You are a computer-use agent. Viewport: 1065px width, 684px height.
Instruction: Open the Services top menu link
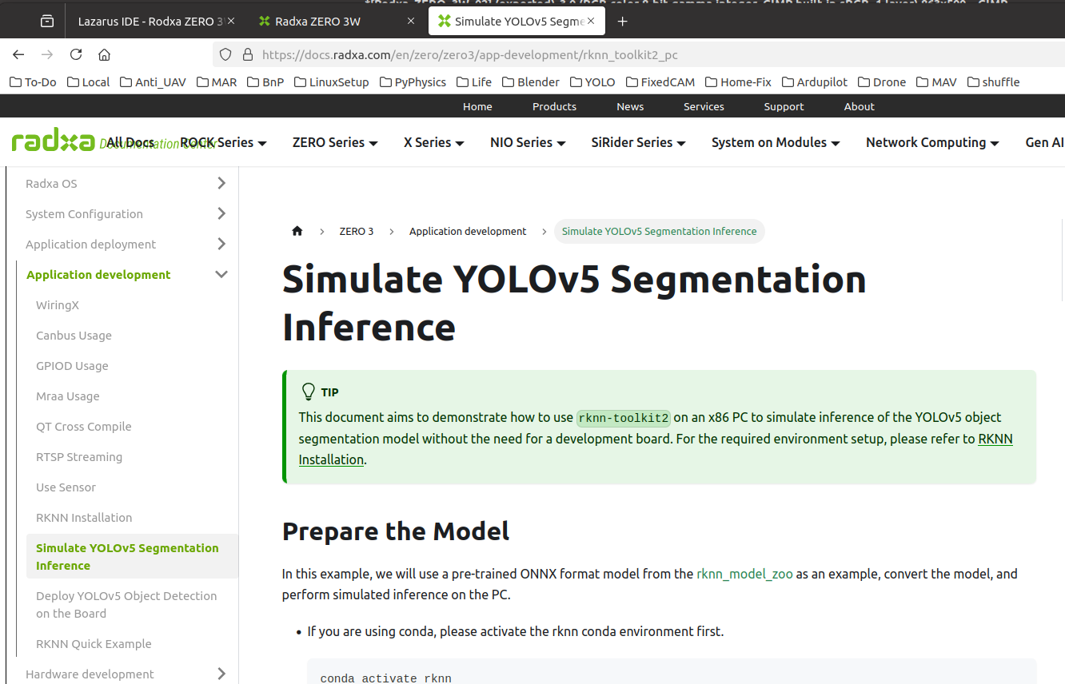point(704,106)
